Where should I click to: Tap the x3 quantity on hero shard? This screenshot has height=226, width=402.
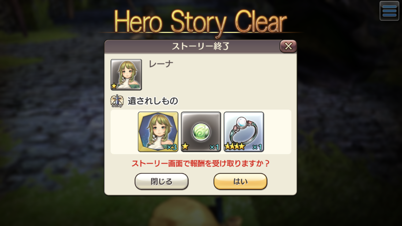172,147
